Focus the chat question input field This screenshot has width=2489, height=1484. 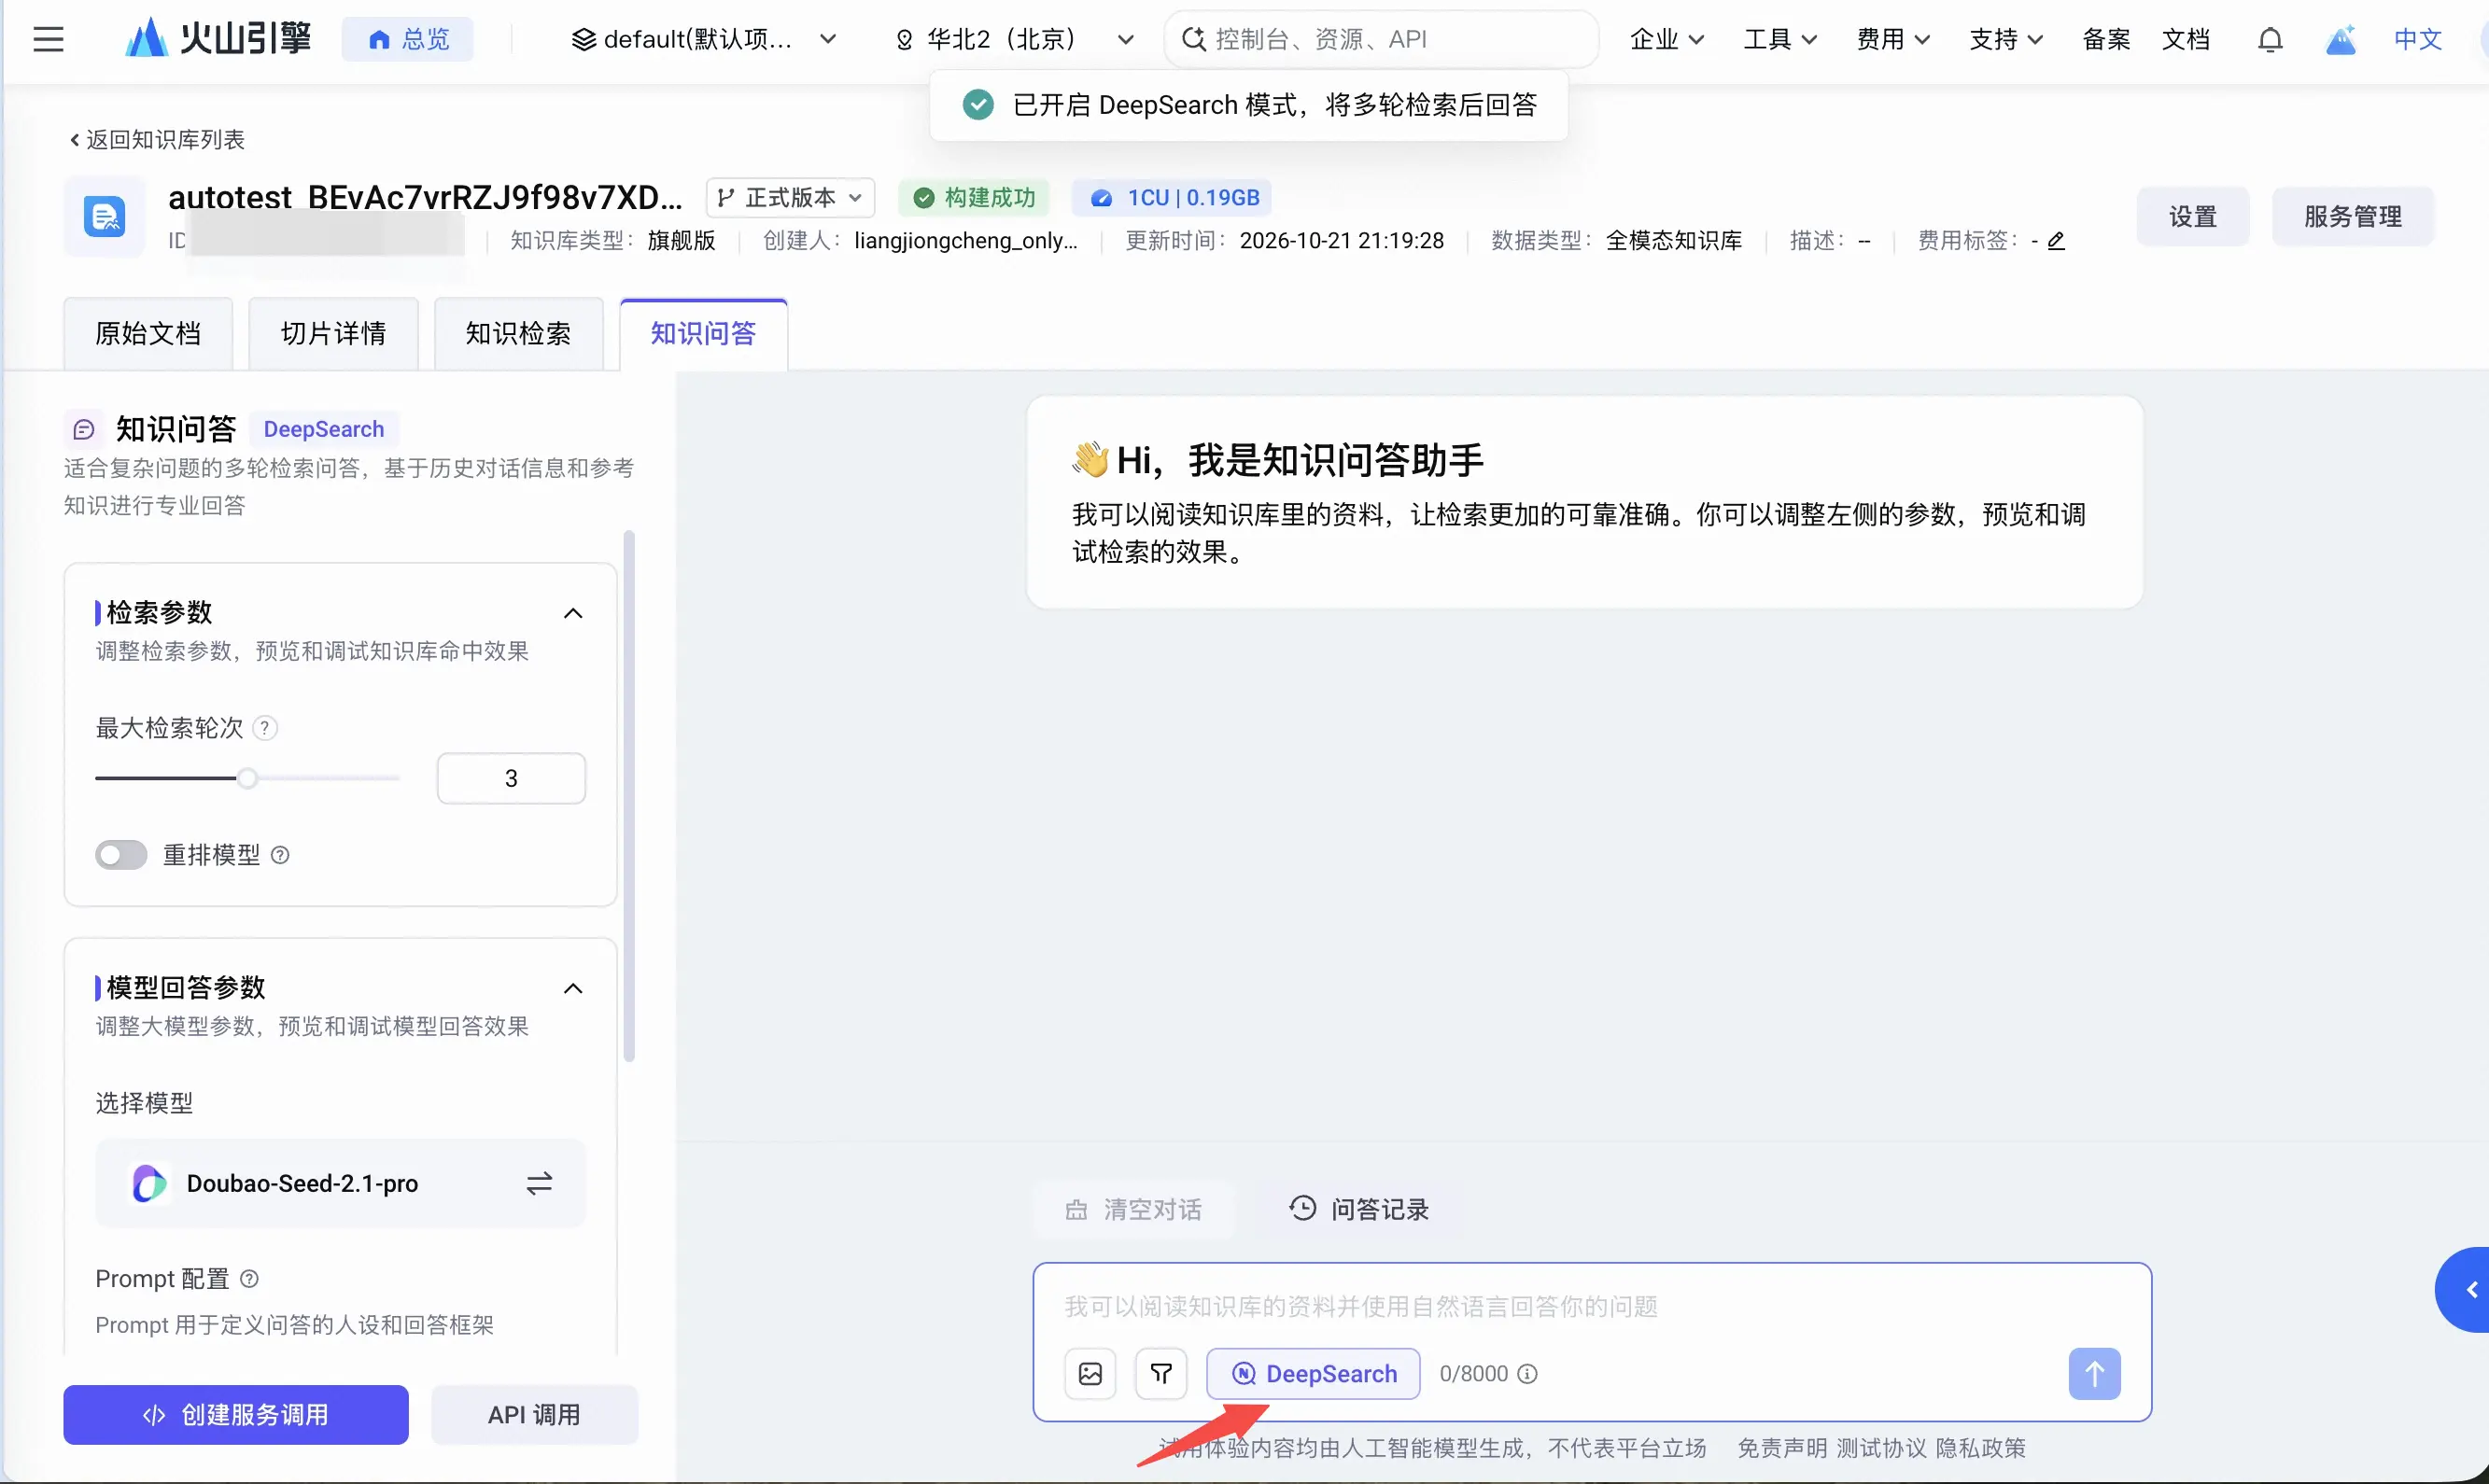click(1590, 1306)
